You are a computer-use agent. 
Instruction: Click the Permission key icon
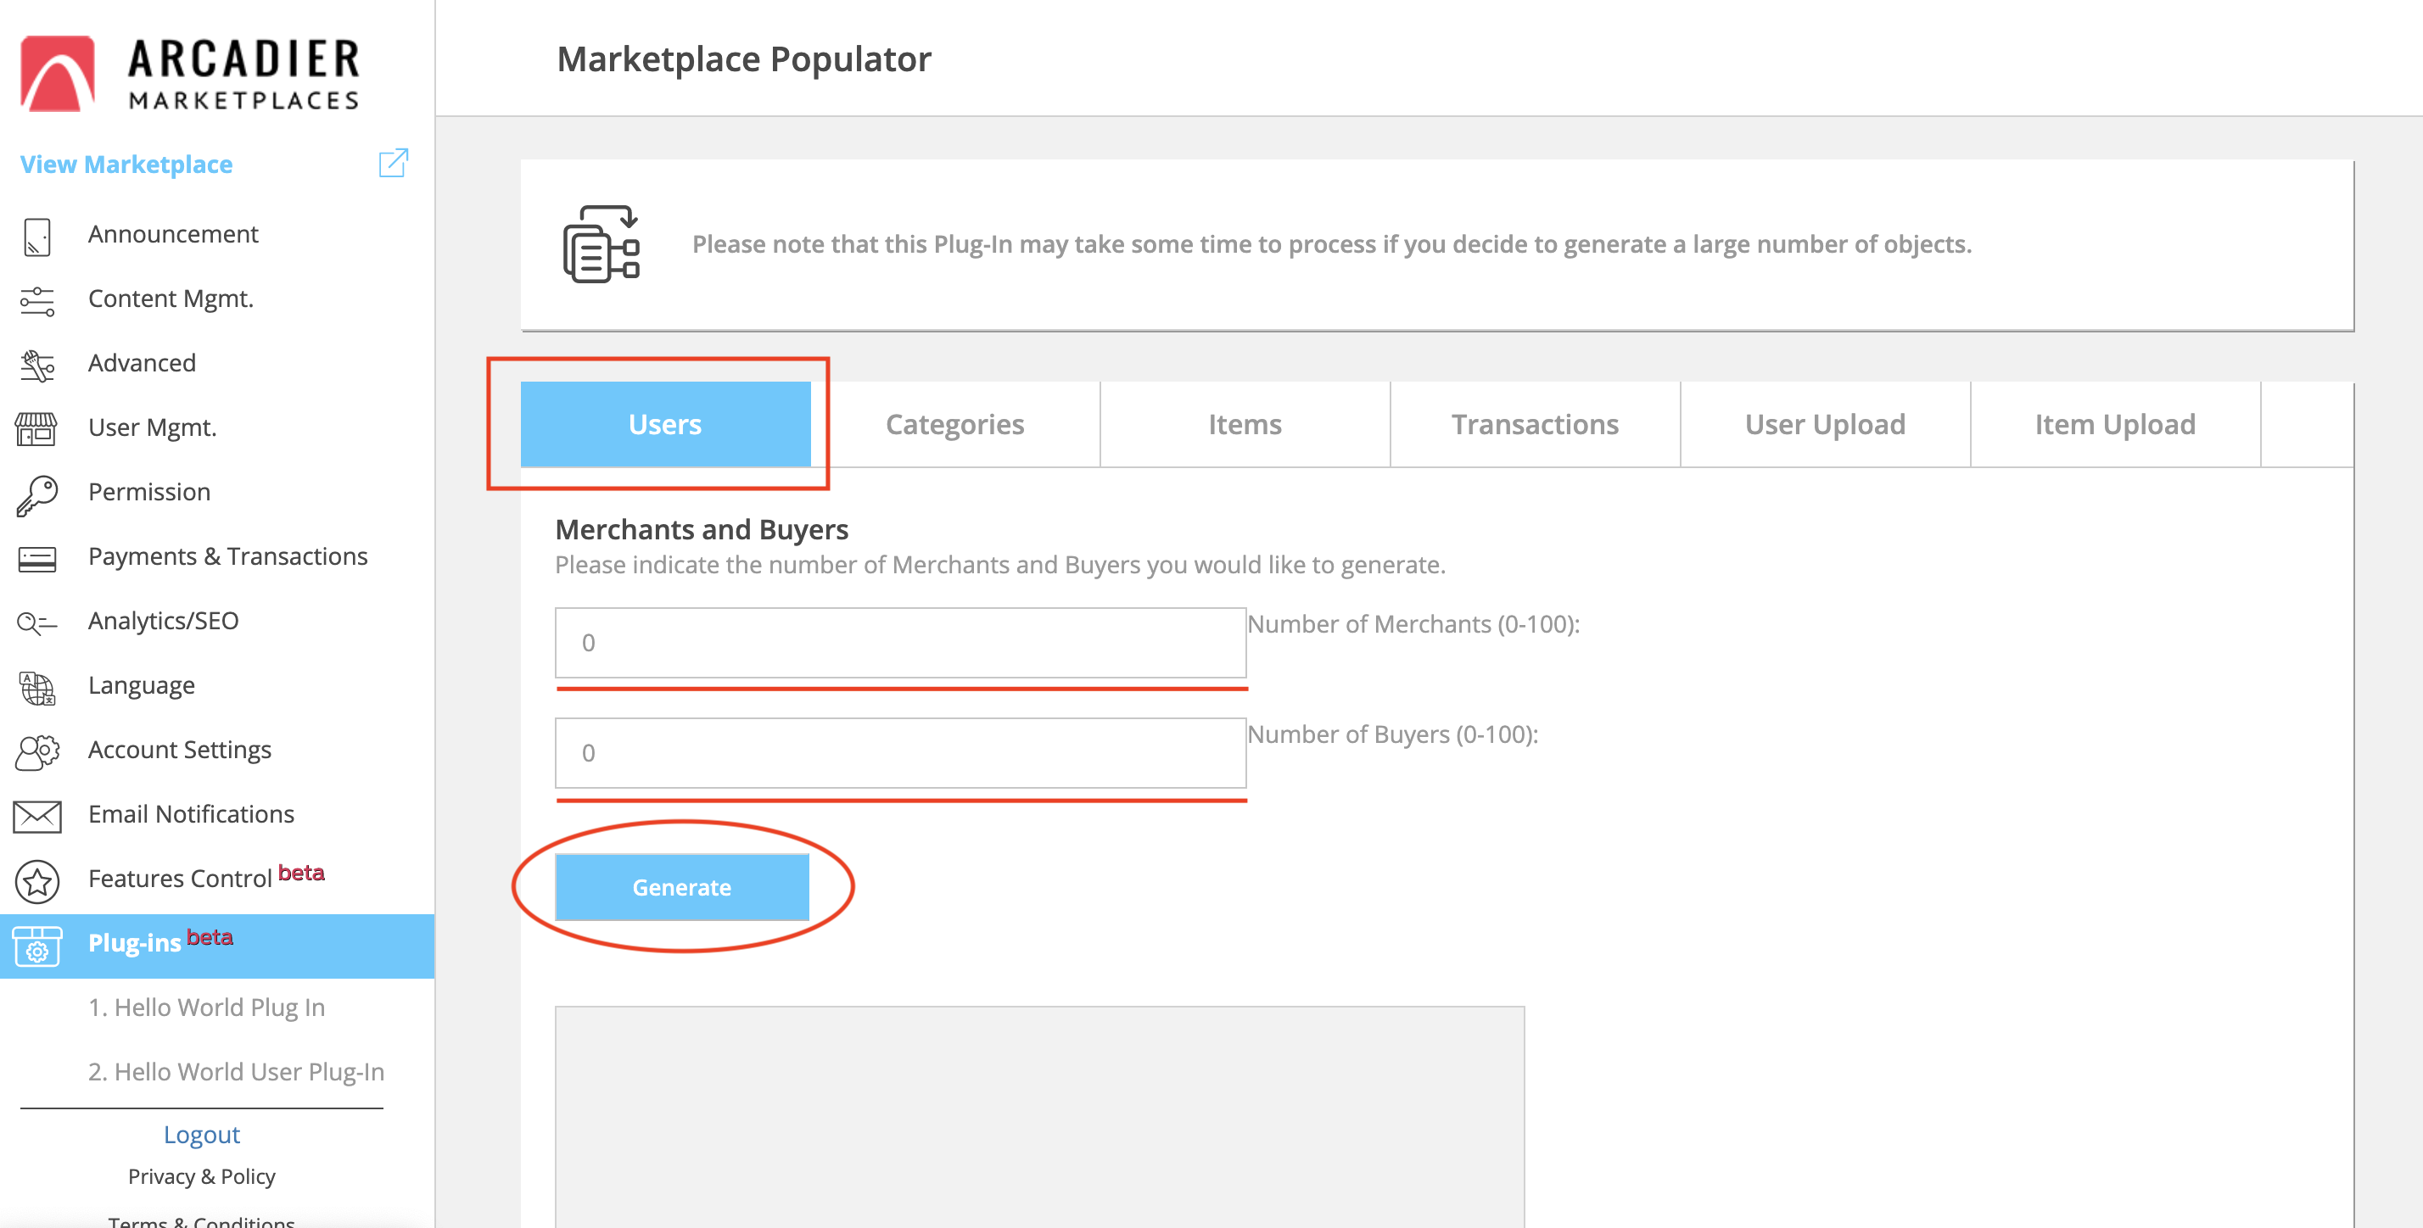click(x=36, y=494)
